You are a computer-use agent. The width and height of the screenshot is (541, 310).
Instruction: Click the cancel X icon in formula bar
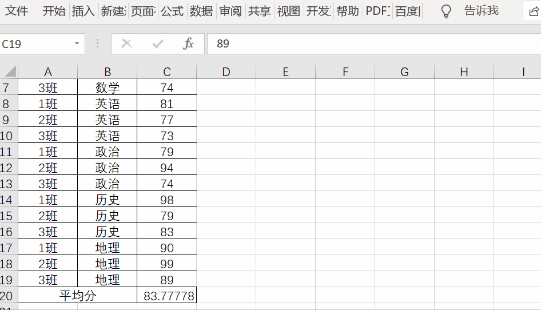[x=126, y=44]
